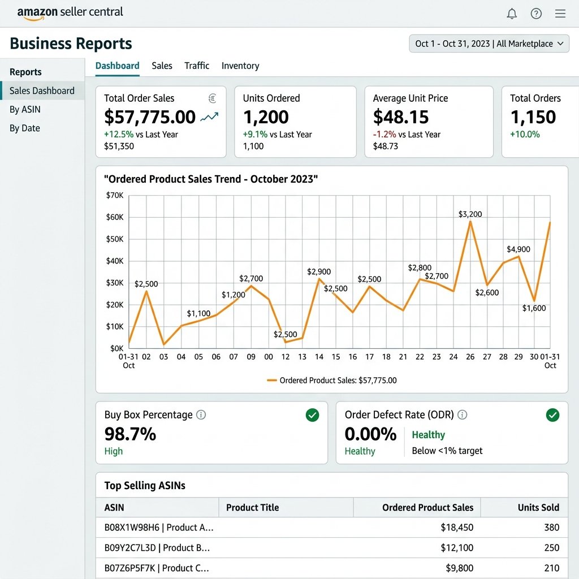Click the -1.2% vs Last Year text
This screenshot has width=579, height=579.
407,135
